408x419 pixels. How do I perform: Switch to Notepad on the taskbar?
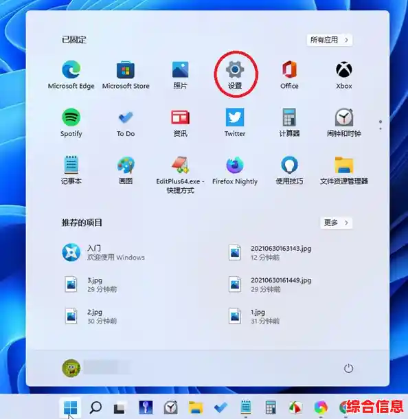tap(246, 407)
